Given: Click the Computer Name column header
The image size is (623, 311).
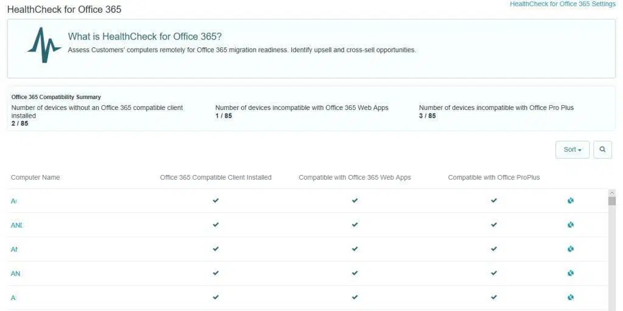Looking at the screenshot, I should (35, 177).
